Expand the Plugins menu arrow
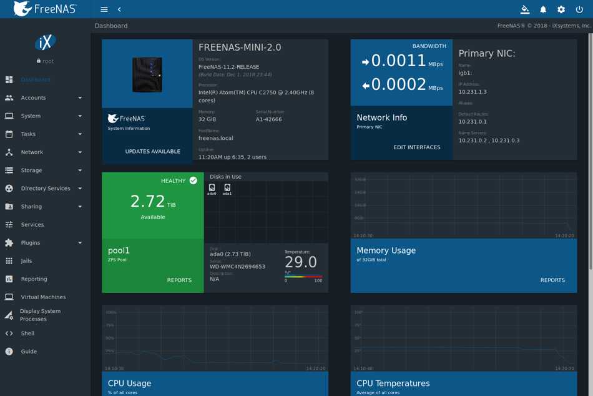Image resolution: width=593 pixels, height=396 pixels. [80, 243]
